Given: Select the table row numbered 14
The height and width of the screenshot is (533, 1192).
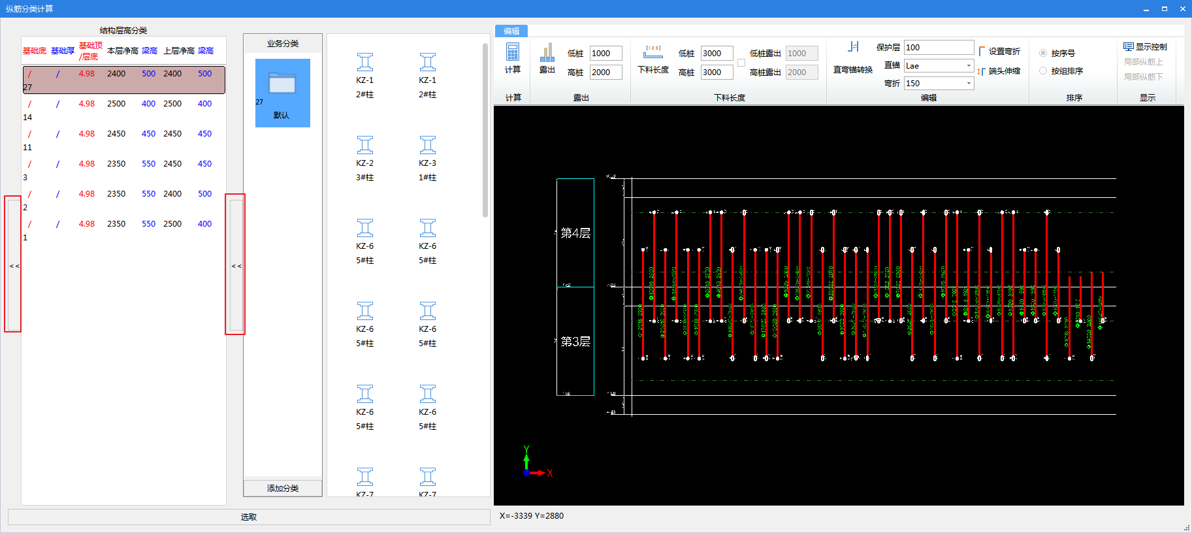Looking at the screenshot, I should click(x=124, y=110).
